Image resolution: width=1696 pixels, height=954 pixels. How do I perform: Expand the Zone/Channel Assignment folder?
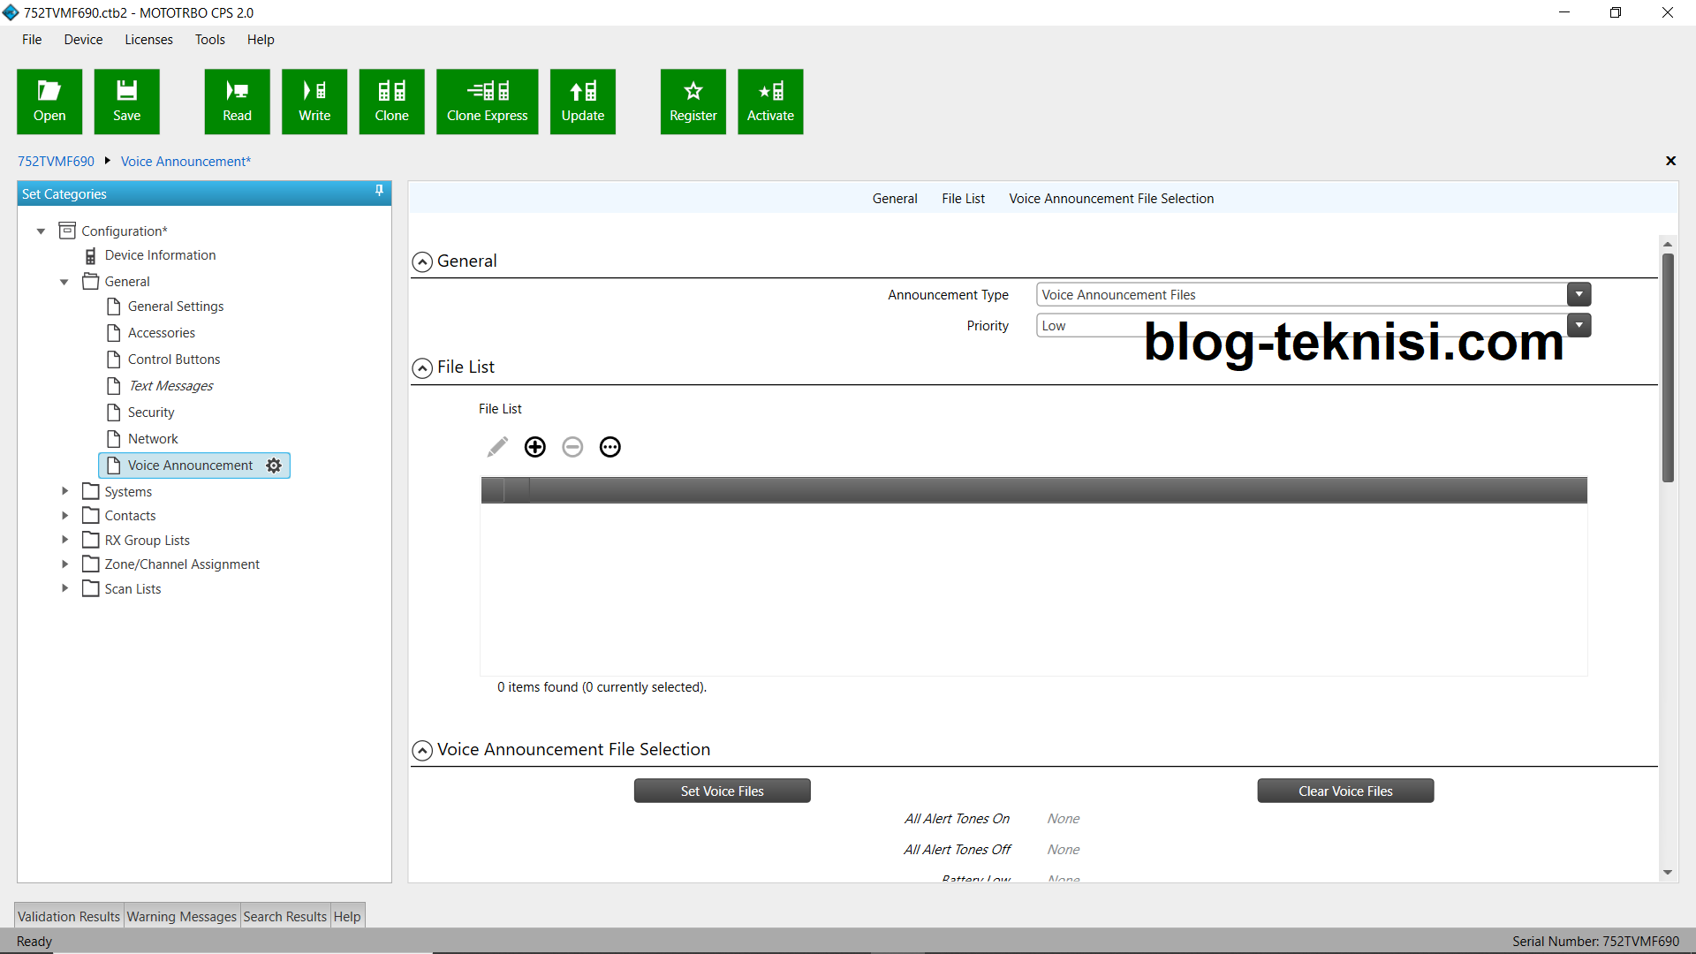click(x=64, y=564)
